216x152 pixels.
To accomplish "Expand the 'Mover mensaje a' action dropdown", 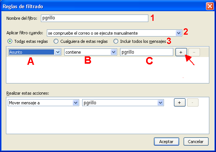I will (75, 103).
